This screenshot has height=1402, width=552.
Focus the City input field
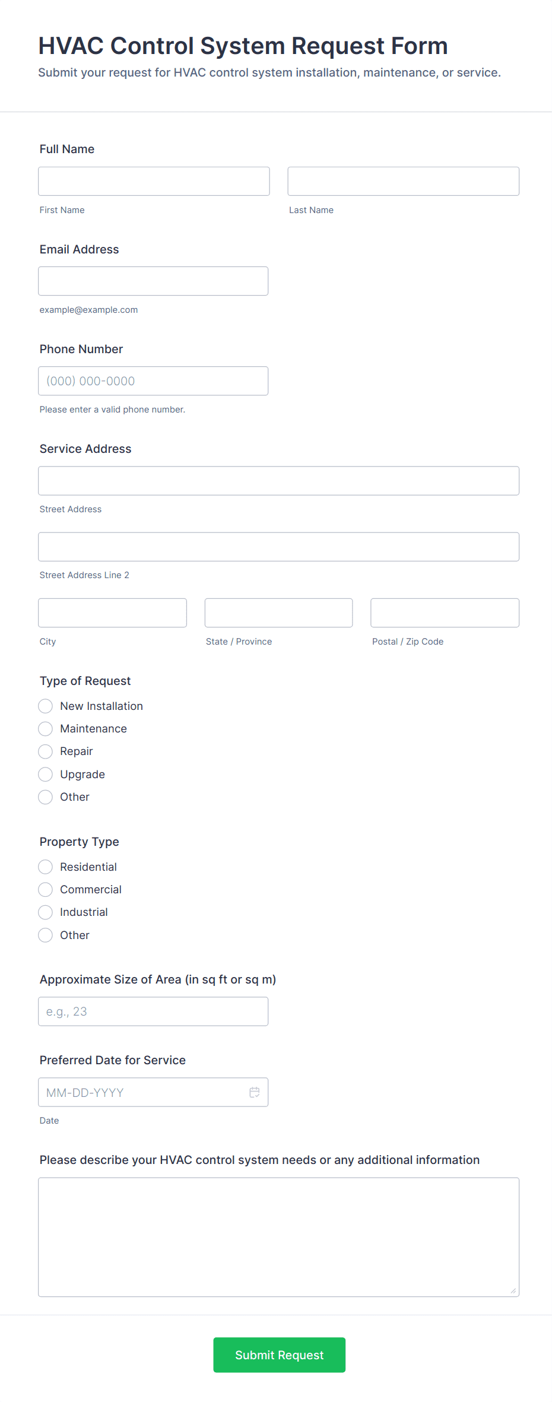coord(112,613)
